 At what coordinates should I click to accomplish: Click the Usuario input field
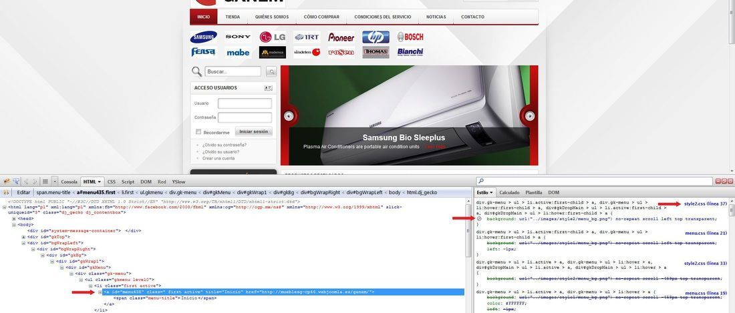tap(245, 103)
